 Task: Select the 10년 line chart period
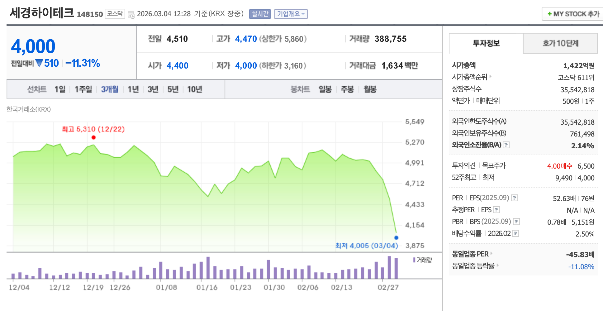195,89
